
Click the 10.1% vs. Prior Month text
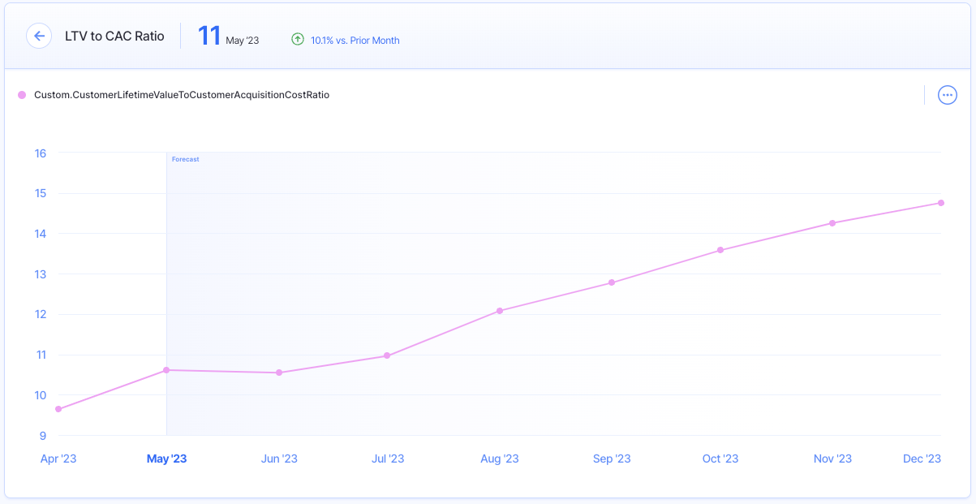point(355,40)
